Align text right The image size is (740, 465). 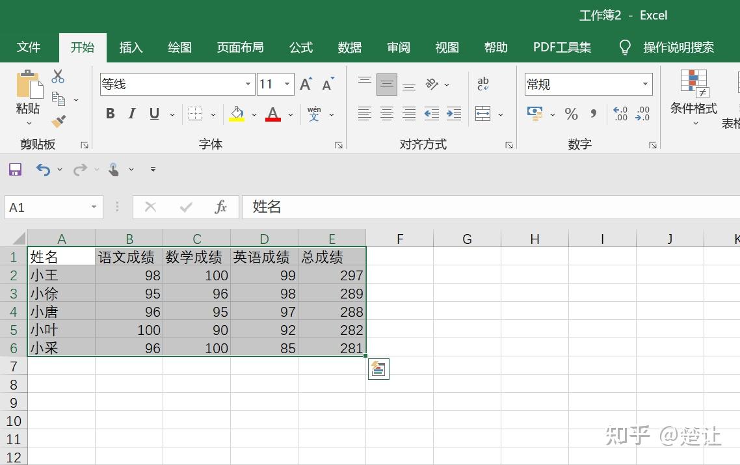[x=409, y=114]
